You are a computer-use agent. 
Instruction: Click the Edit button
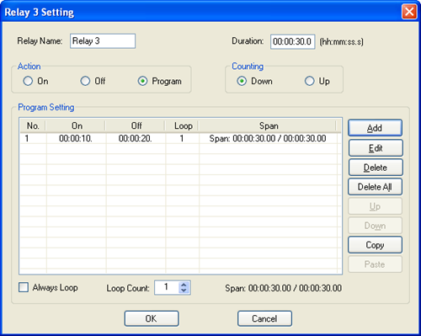376,148
